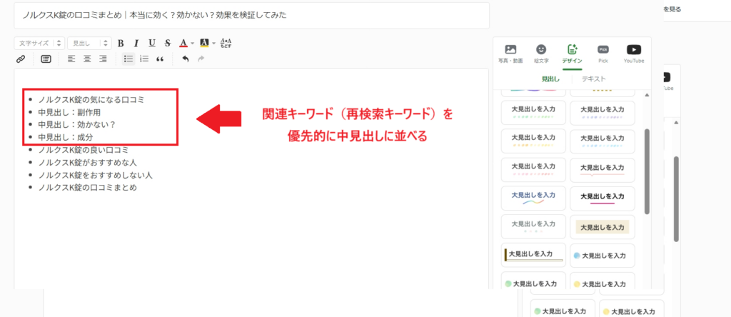The width and height of the screenshot is (731, 317).
Task: Select the 絵文字 emoji tab
Action: pyautogui.click(x=541, y=54)
